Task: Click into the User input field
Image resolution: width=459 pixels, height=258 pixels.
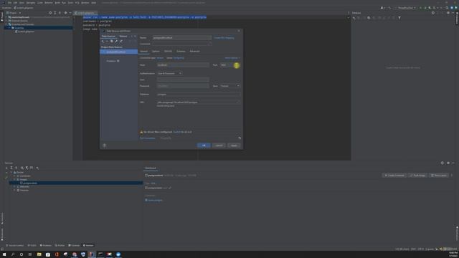Action: coord(183,80)
